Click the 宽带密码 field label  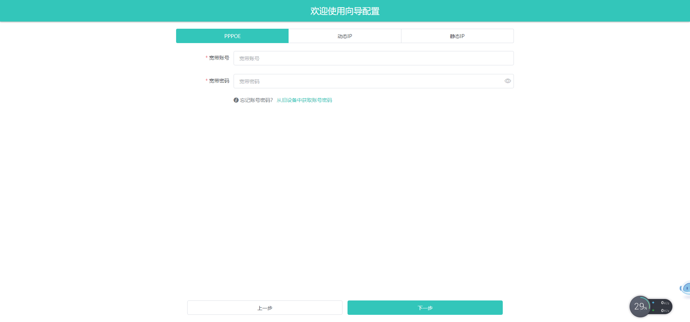click(x=219, y=81)
